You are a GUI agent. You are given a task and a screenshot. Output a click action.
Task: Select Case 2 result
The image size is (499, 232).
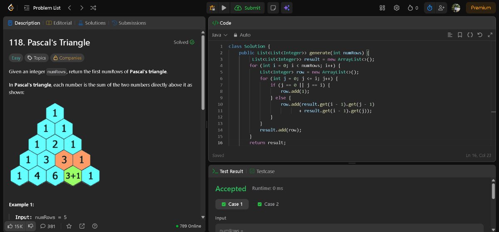click(268, 204)
